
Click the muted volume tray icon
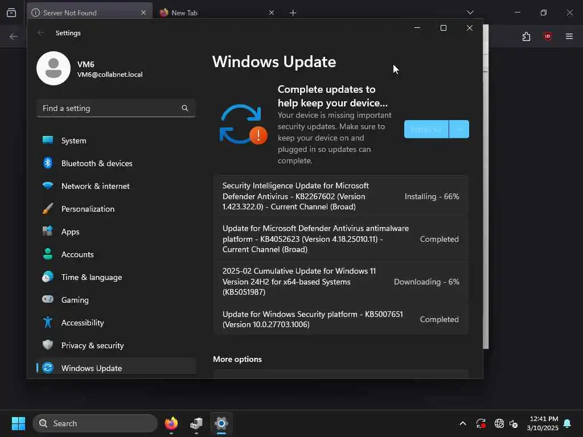[514, 423]
